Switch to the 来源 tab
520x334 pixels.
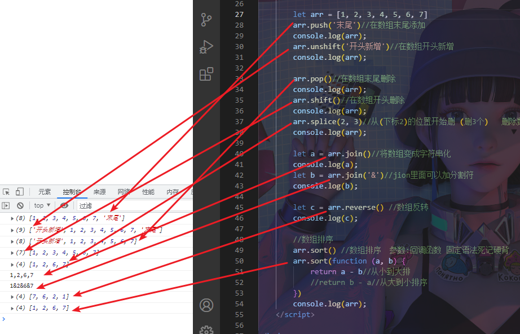(x=99, y=192)
